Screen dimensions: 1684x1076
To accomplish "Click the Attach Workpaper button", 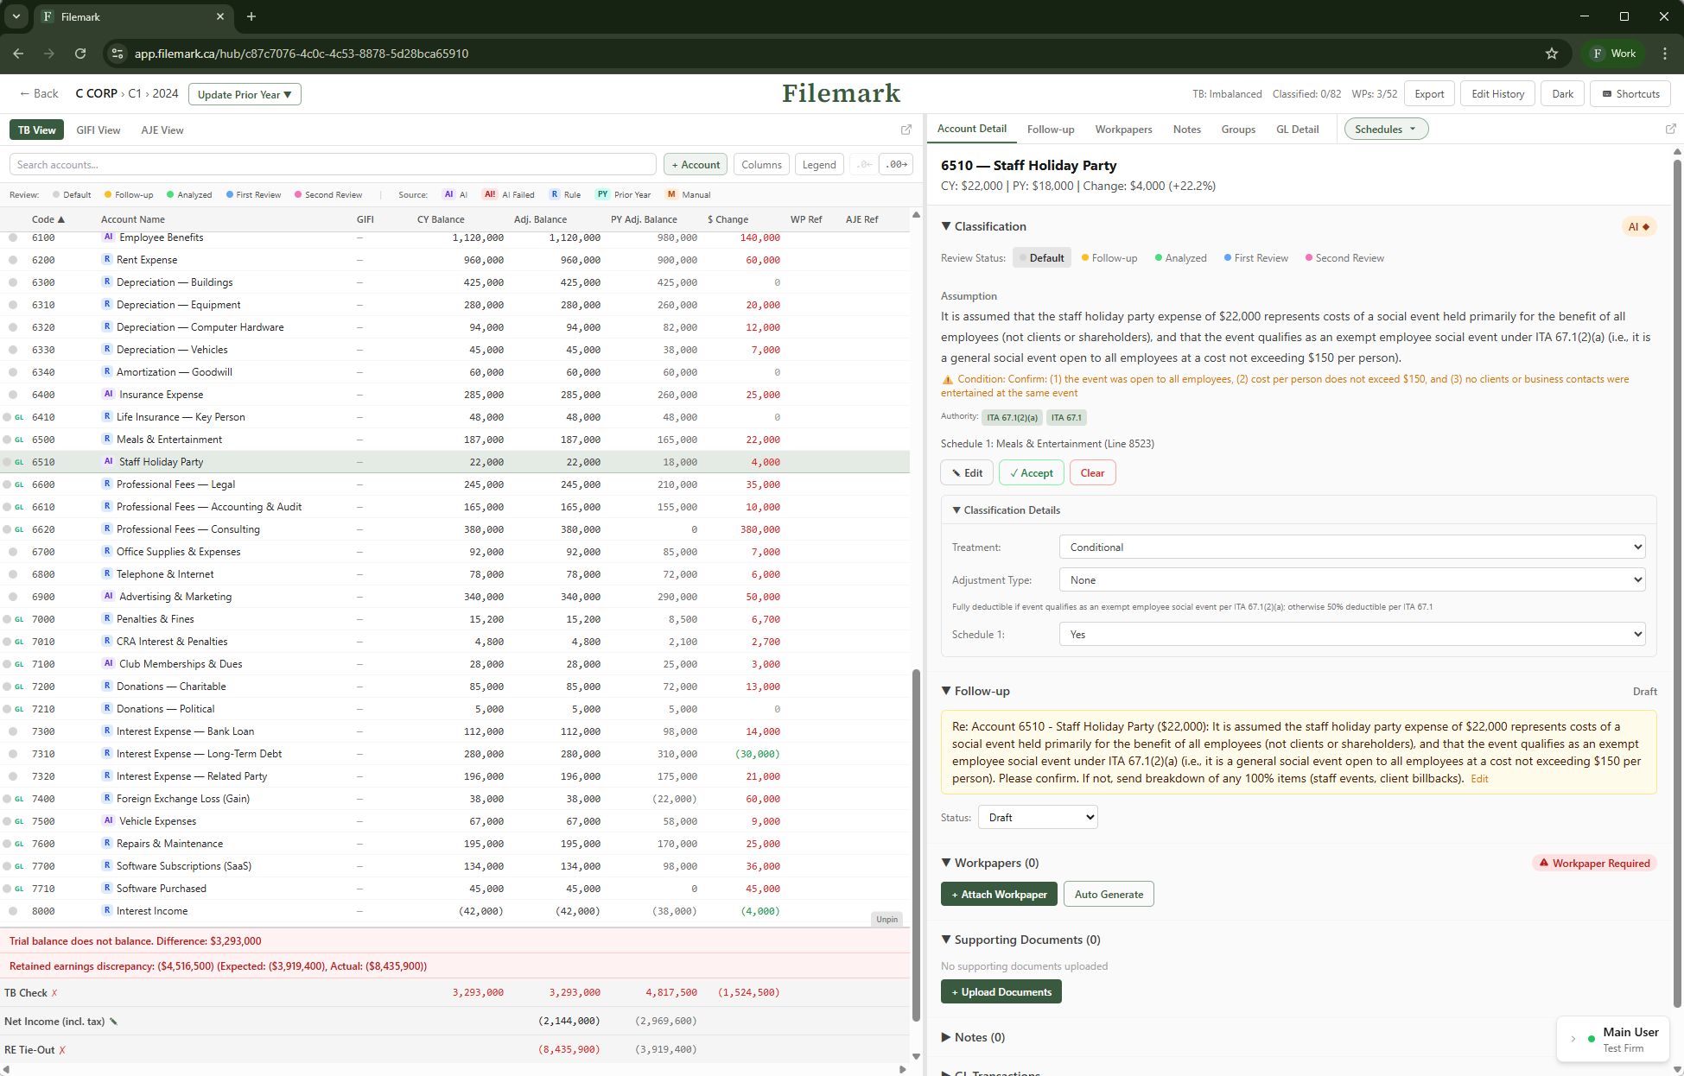I will click(999, 894).
